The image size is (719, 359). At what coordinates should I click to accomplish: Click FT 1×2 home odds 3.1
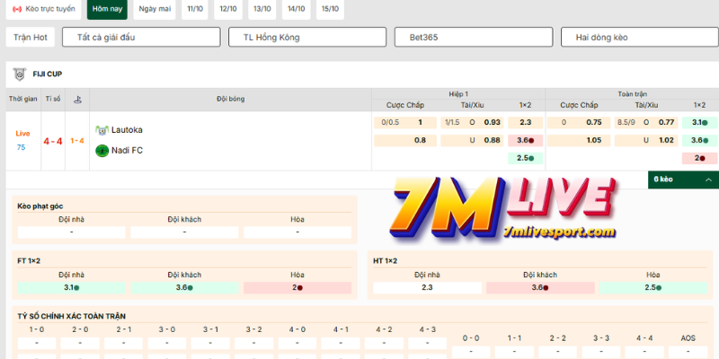tap(72, 288)
